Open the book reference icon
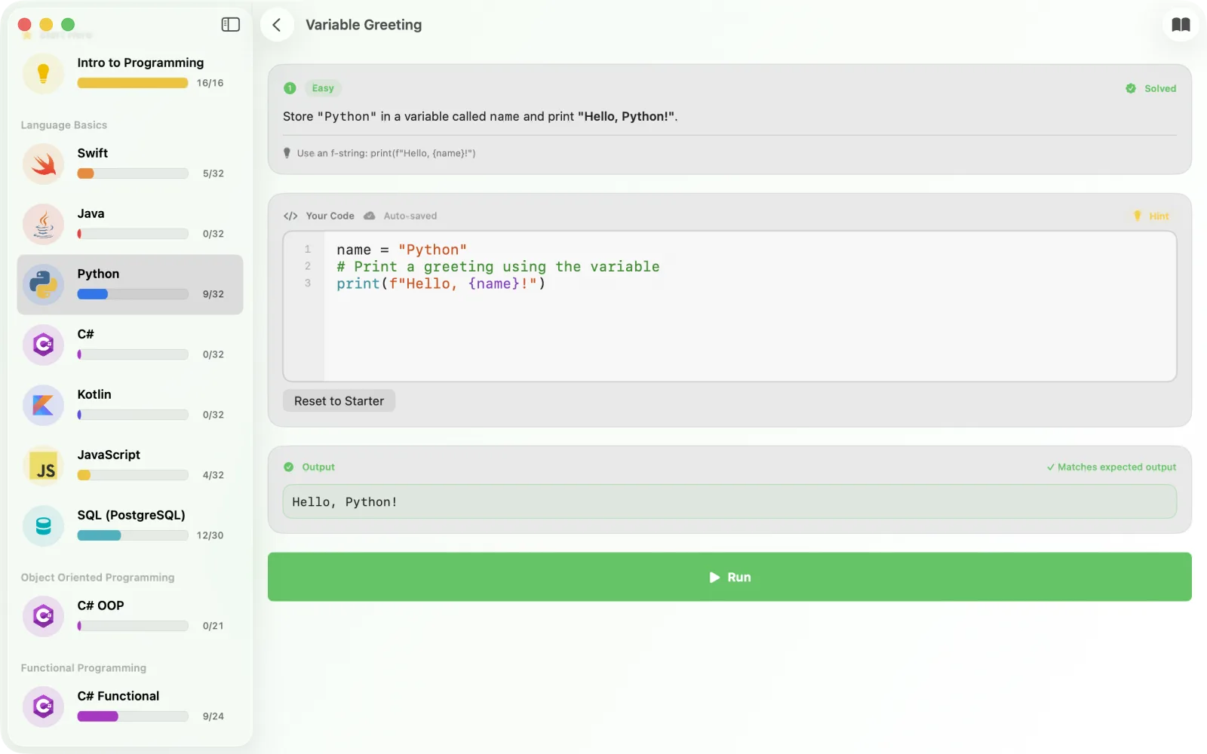 coord(1181,25)
